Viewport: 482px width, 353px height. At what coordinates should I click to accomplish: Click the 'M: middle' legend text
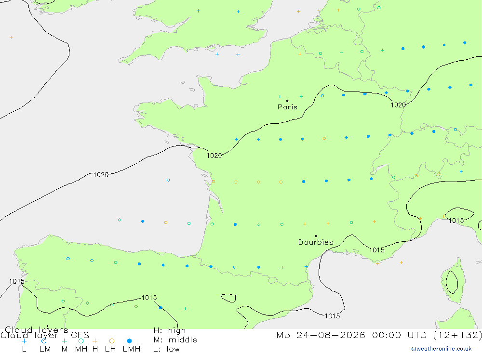(x=175, y=340)
